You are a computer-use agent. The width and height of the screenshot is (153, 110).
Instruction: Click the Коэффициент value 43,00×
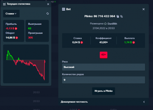pos(103,42)
